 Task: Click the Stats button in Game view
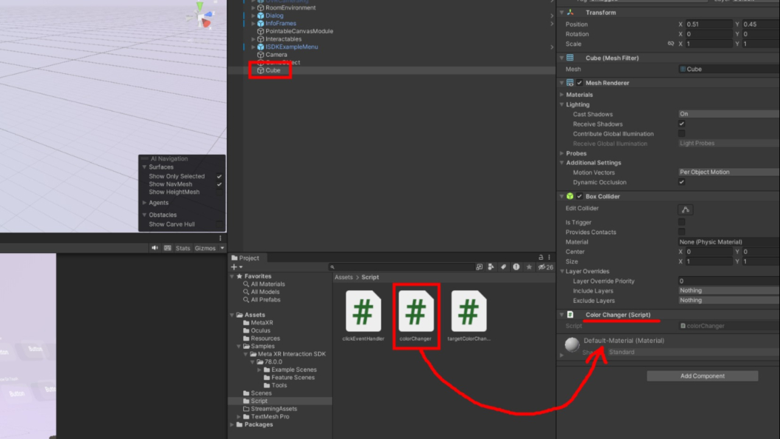(x=183, y=248)
